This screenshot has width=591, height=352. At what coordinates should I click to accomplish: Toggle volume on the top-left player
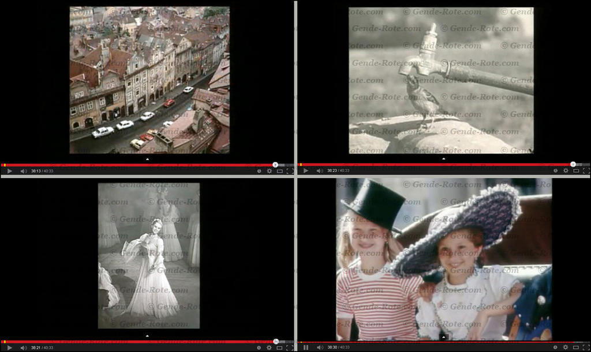tap(24, 171)
